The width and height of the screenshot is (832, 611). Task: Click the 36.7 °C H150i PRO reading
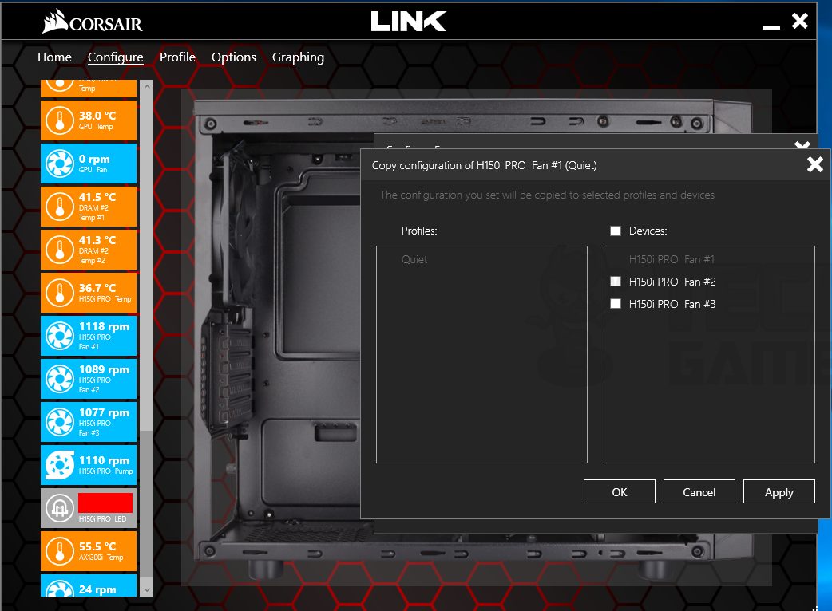[97, 288]
